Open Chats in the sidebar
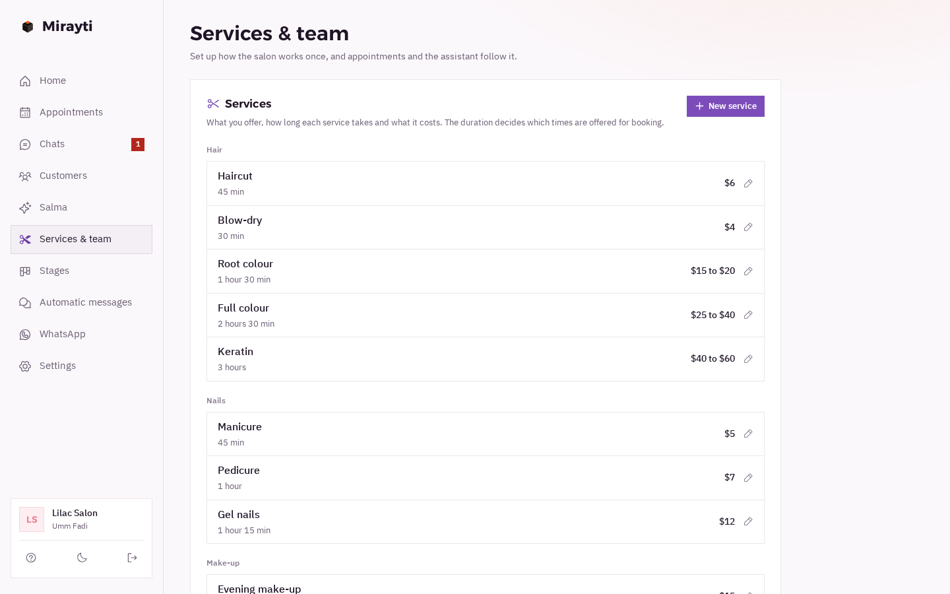 81,145
